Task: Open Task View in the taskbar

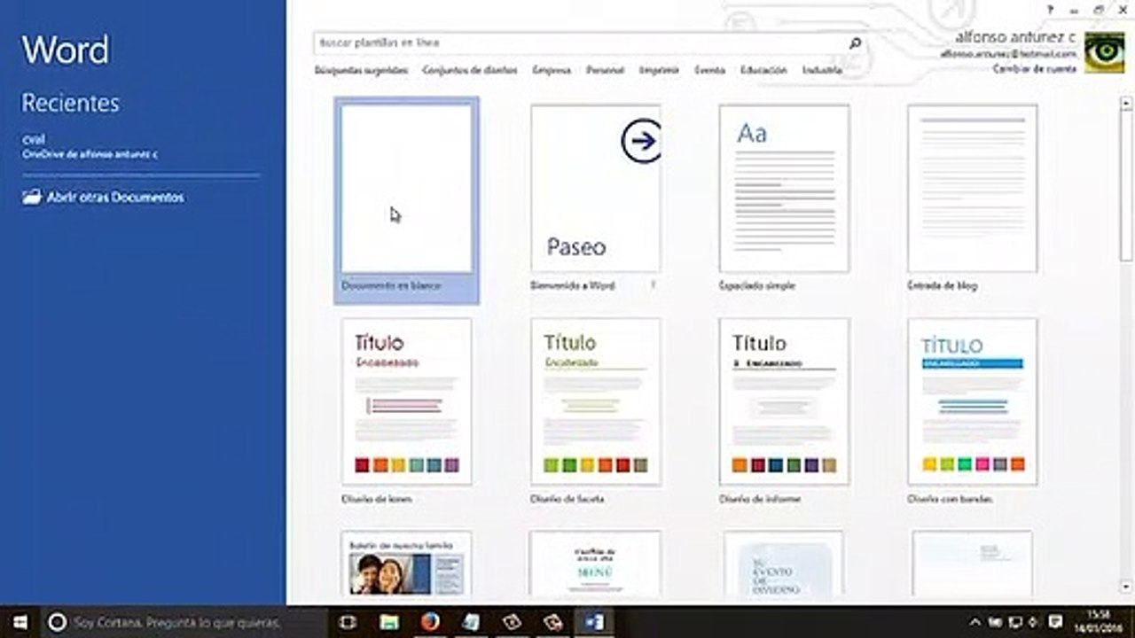Action: (x=348, y=622)
